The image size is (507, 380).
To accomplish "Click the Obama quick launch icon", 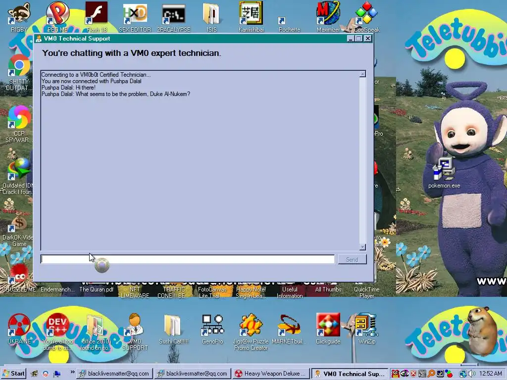I will (x=46, y=374).
